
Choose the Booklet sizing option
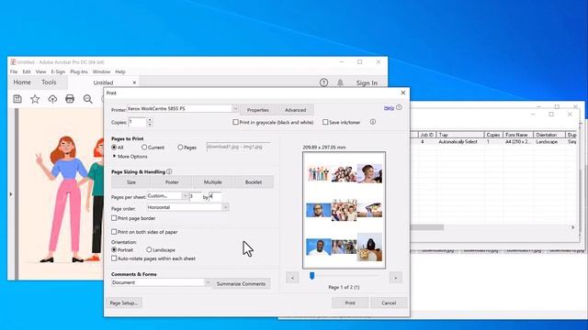point(254,182)
